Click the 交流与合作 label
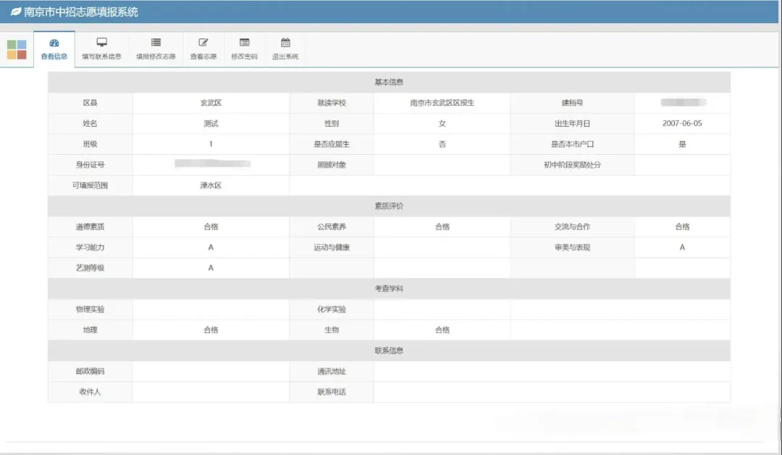This screenshot has height=455, width=782. [x=572, y=226]
